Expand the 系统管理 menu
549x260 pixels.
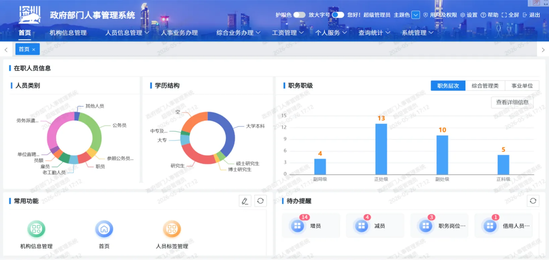pos(418,33)
